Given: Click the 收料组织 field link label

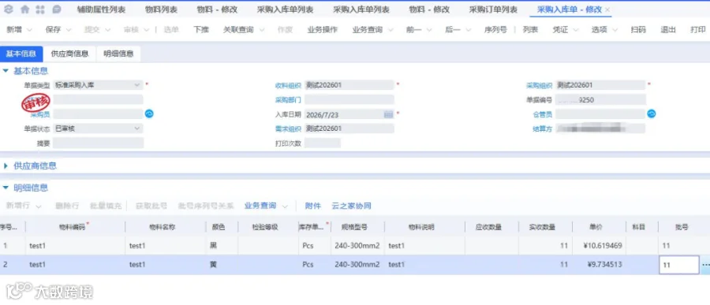Looking at the screenshot, I should (x=288, y=85).
